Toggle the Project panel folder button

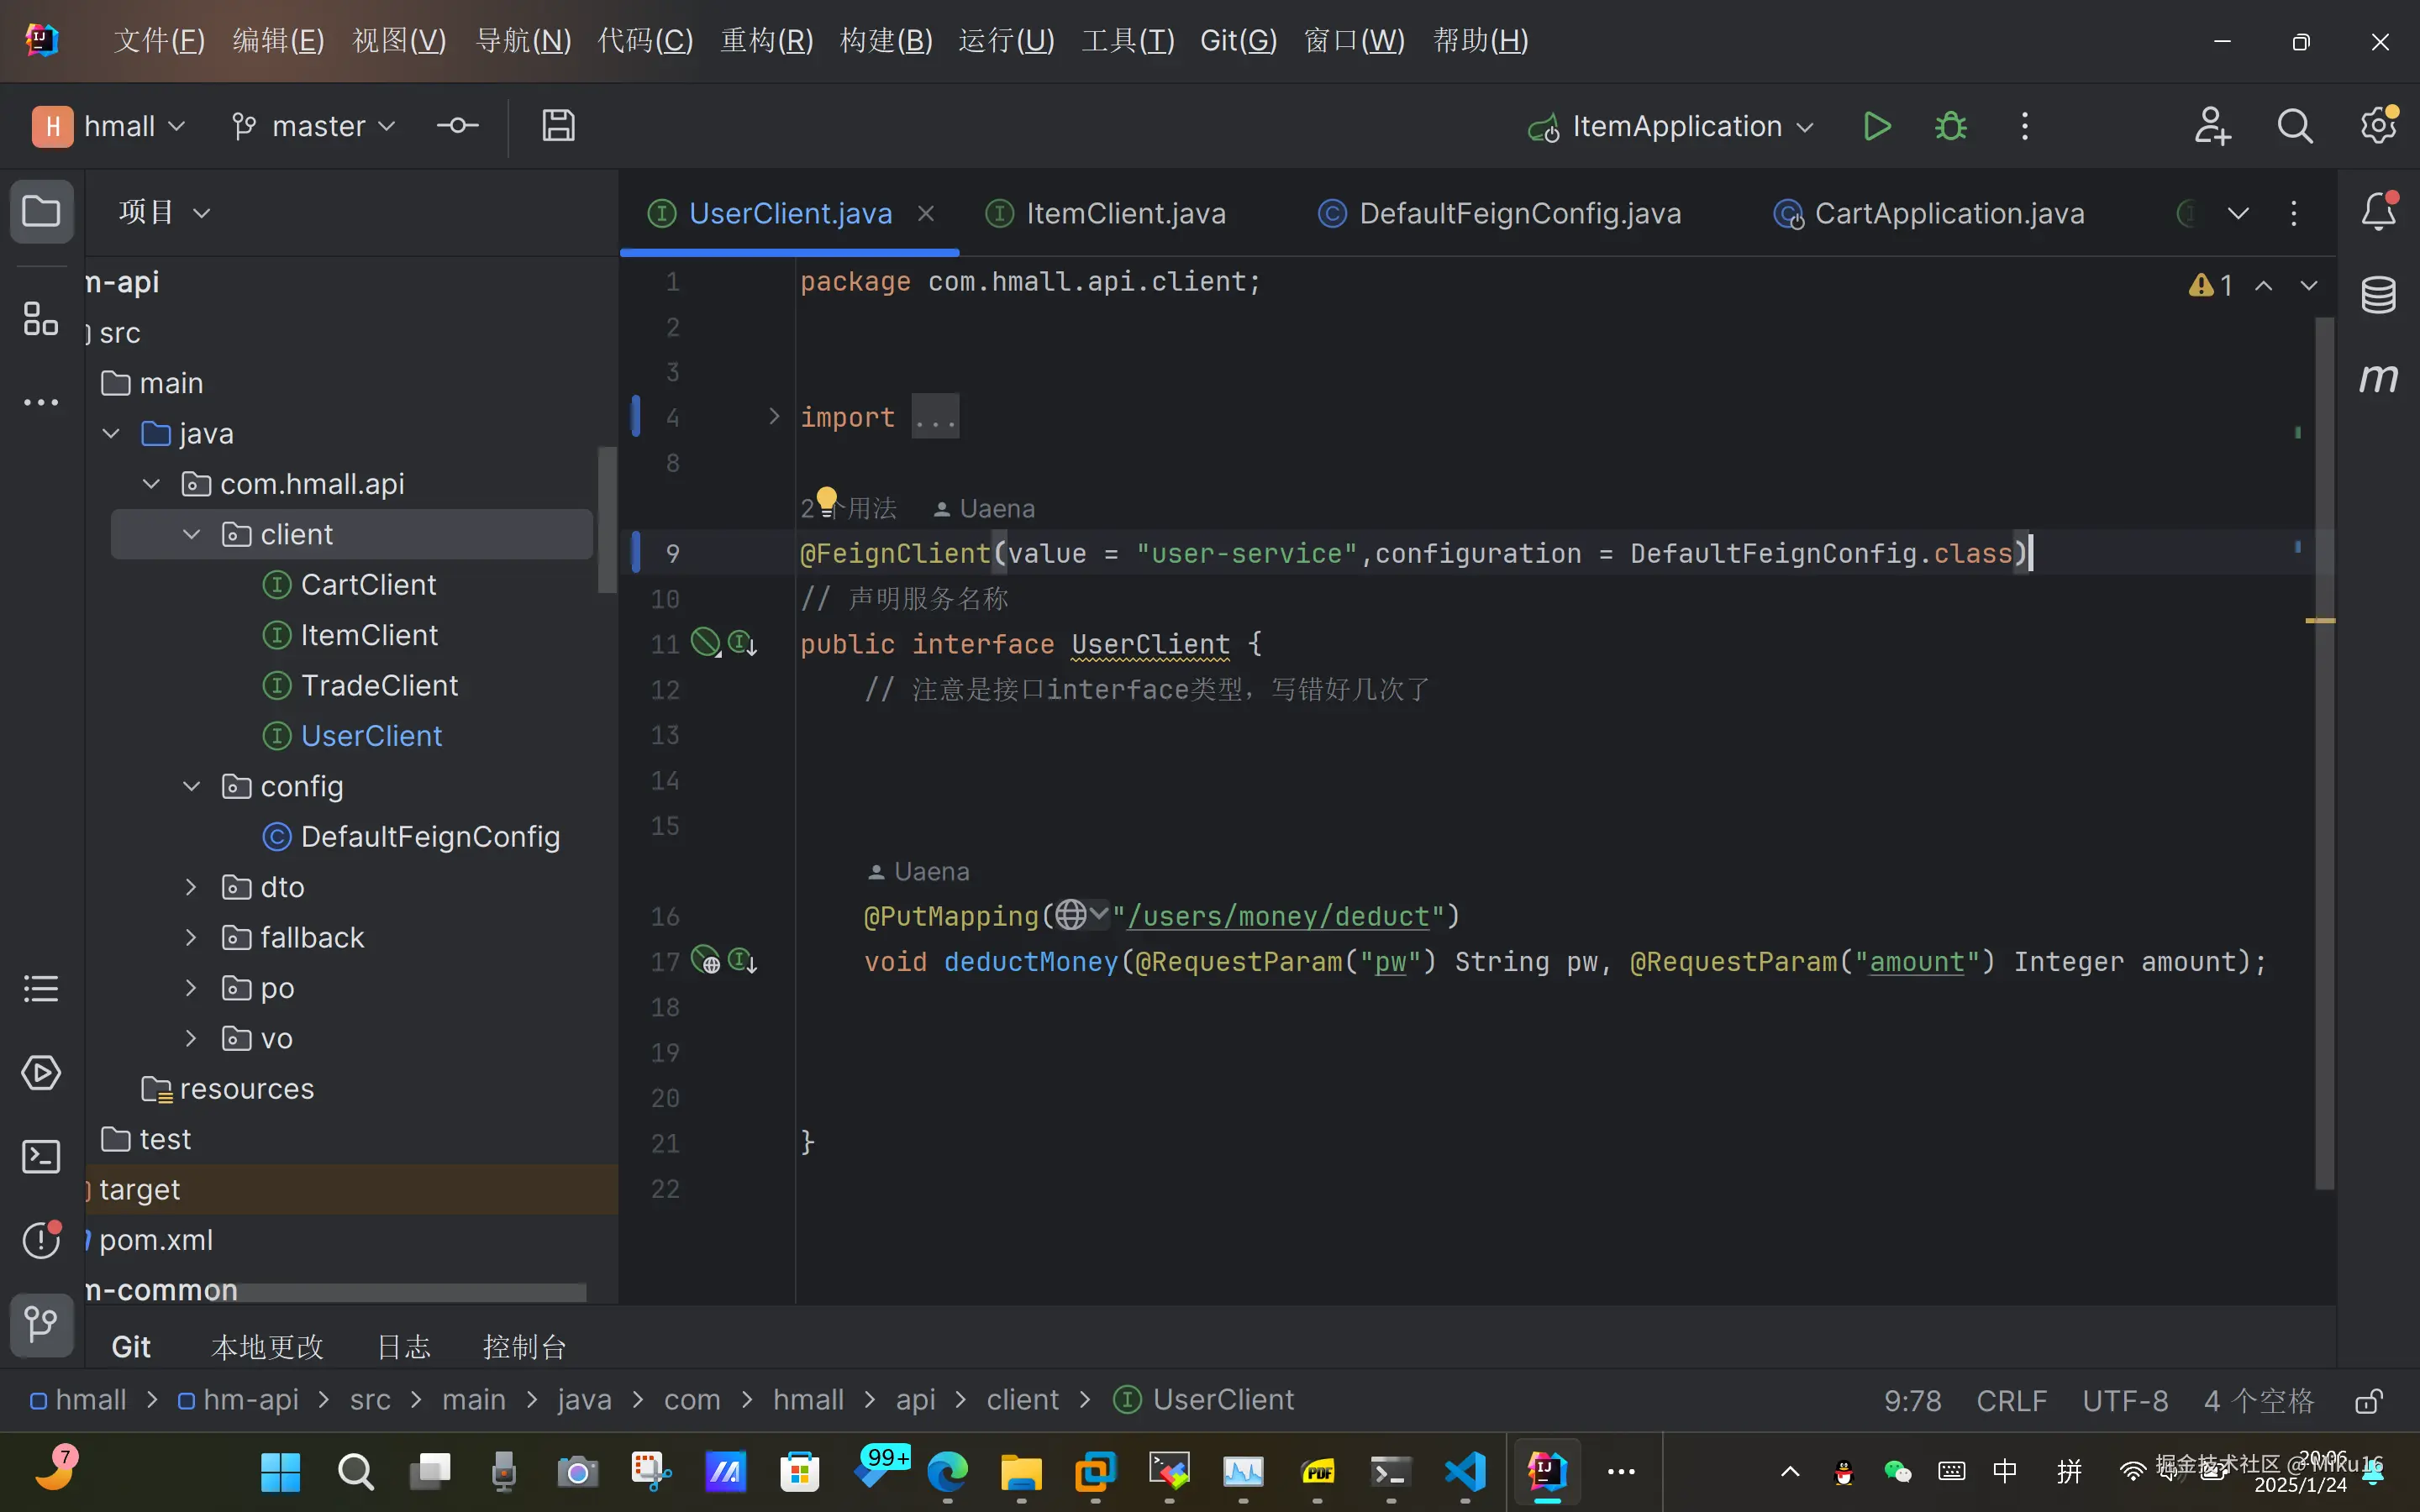(x=41, y=212)
